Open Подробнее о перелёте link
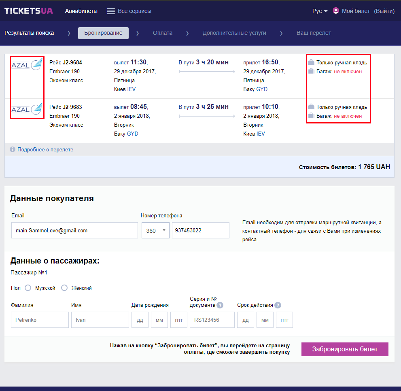Image resolution: width=401 pixels, height=391 pixels. [45, 150]
